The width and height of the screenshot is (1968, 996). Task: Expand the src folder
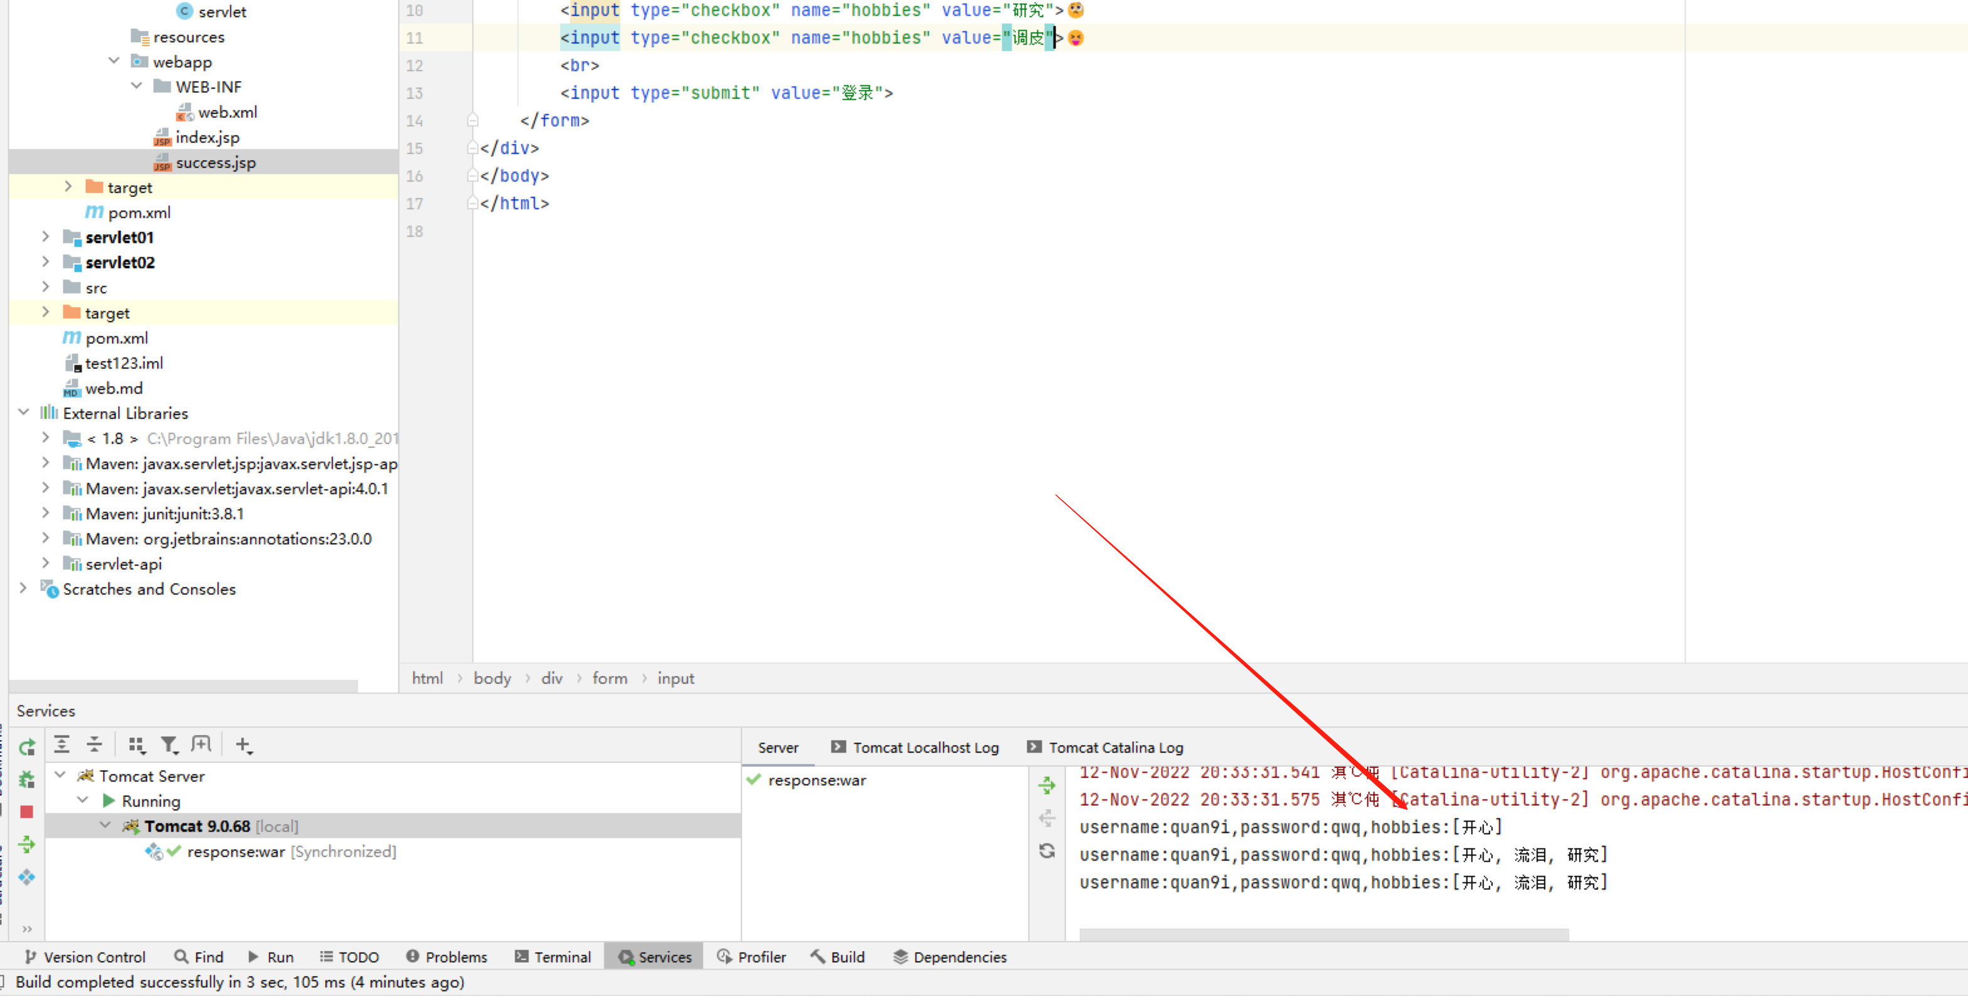[x=45, y=287]
